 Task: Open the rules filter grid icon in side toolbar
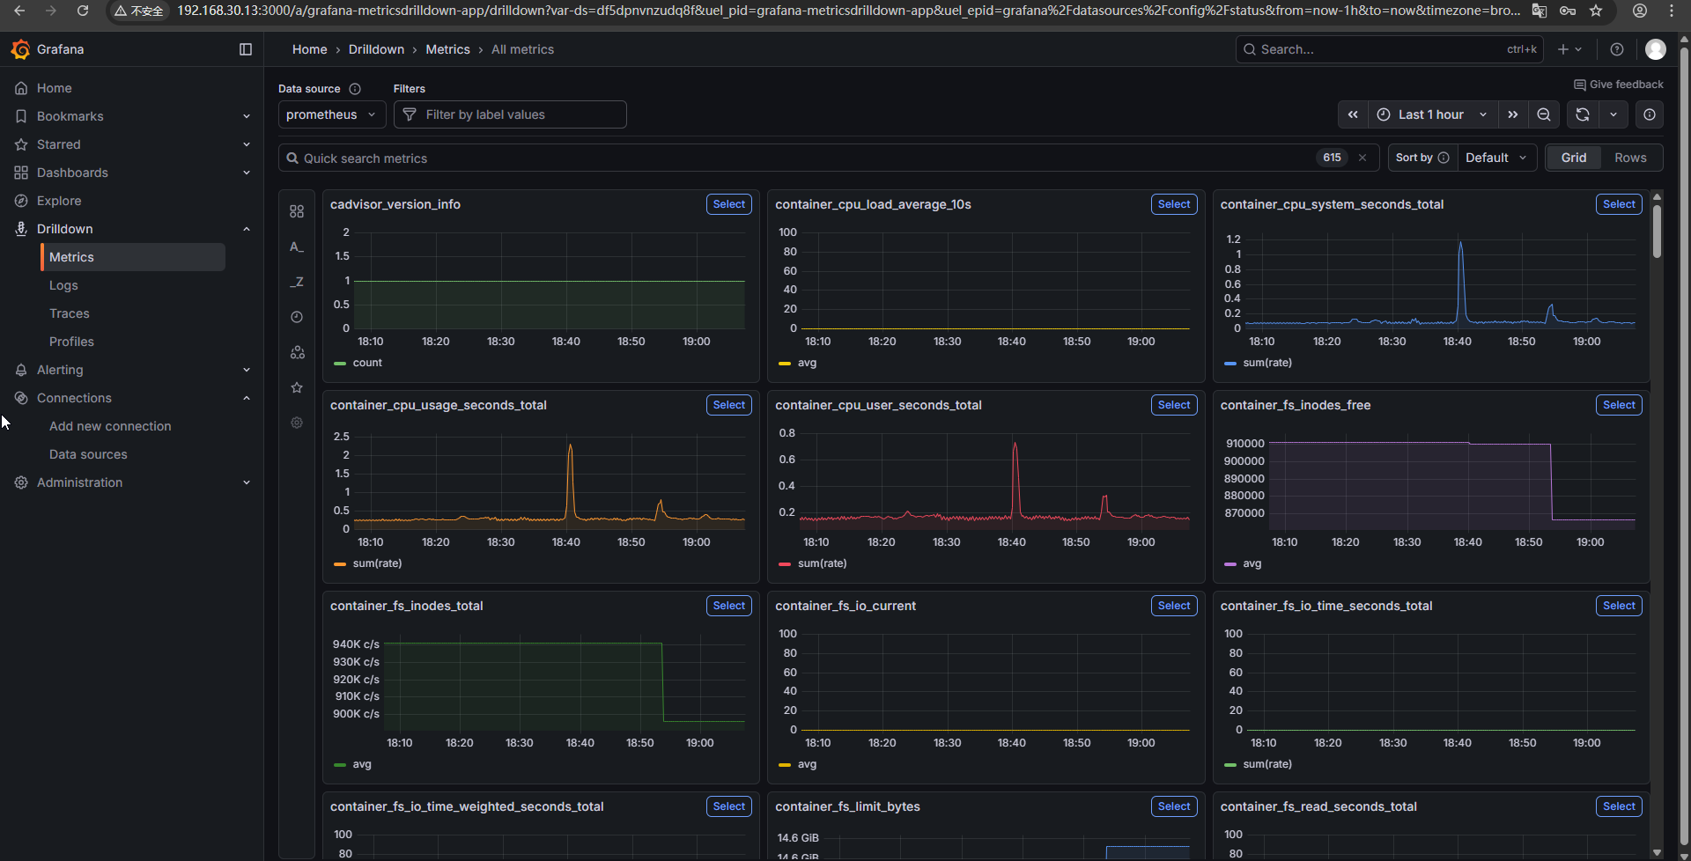click(297, 211)
